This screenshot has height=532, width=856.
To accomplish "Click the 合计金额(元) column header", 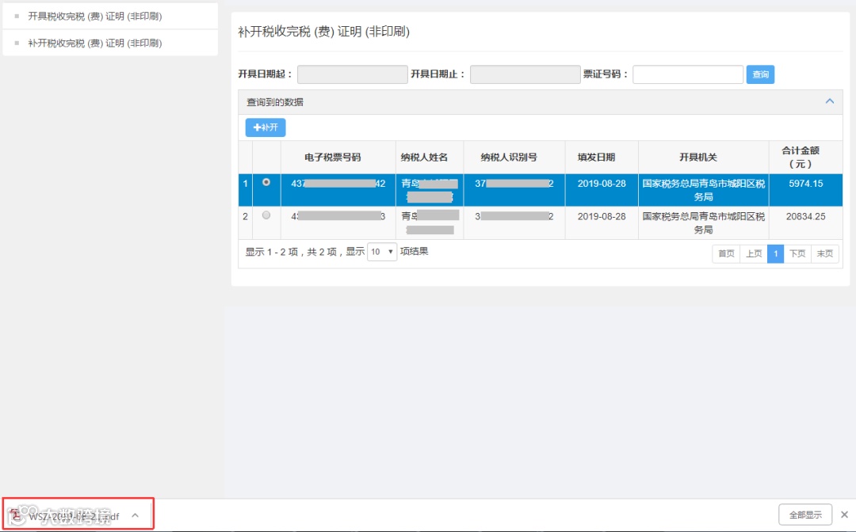I will point(806,158).
